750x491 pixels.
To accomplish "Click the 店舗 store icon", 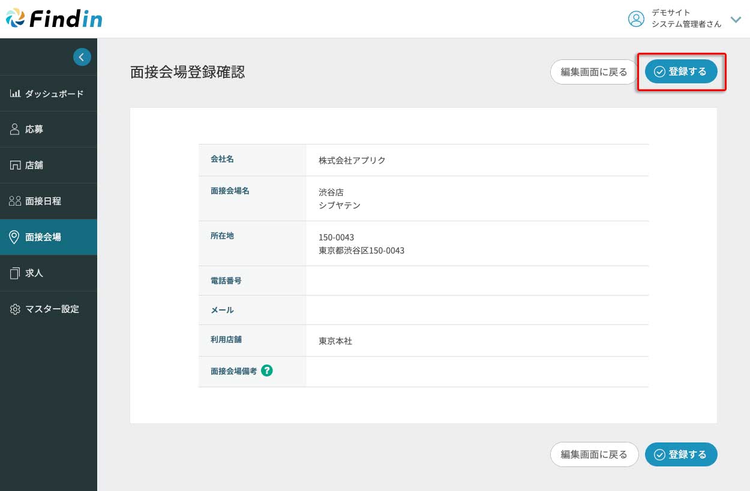I will pyautogui.click(x=15, y=165).
